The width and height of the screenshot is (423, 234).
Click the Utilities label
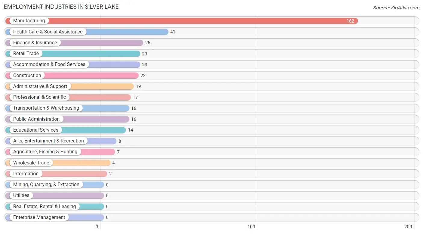(x=21, y=195)
